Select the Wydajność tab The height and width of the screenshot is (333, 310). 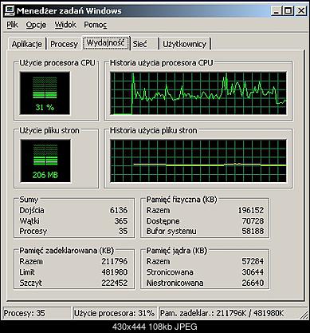(x=106, y=42)
